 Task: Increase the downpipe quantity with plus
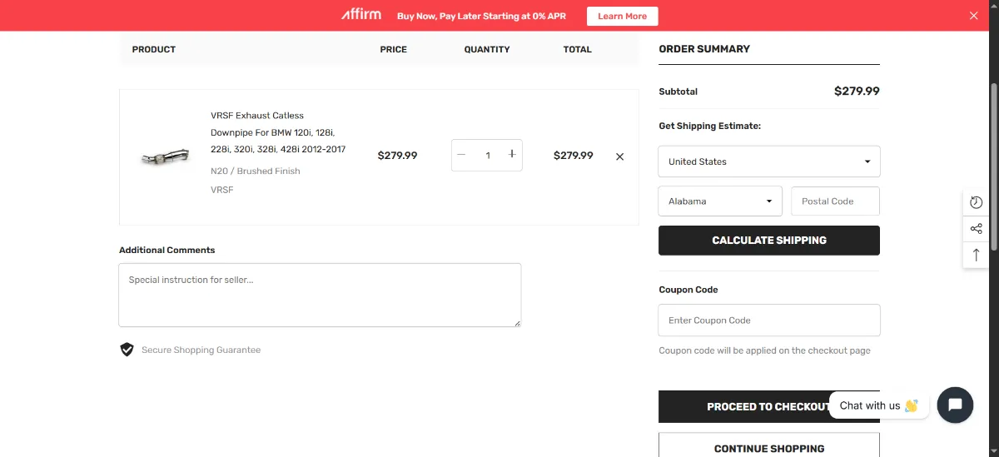point(512,155)
